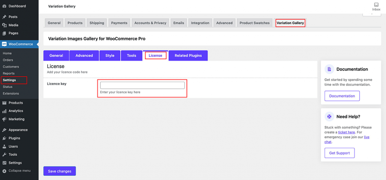The image size is (386, 180).
Task: Switch to the purple General sub-tab
Action: 56,56
